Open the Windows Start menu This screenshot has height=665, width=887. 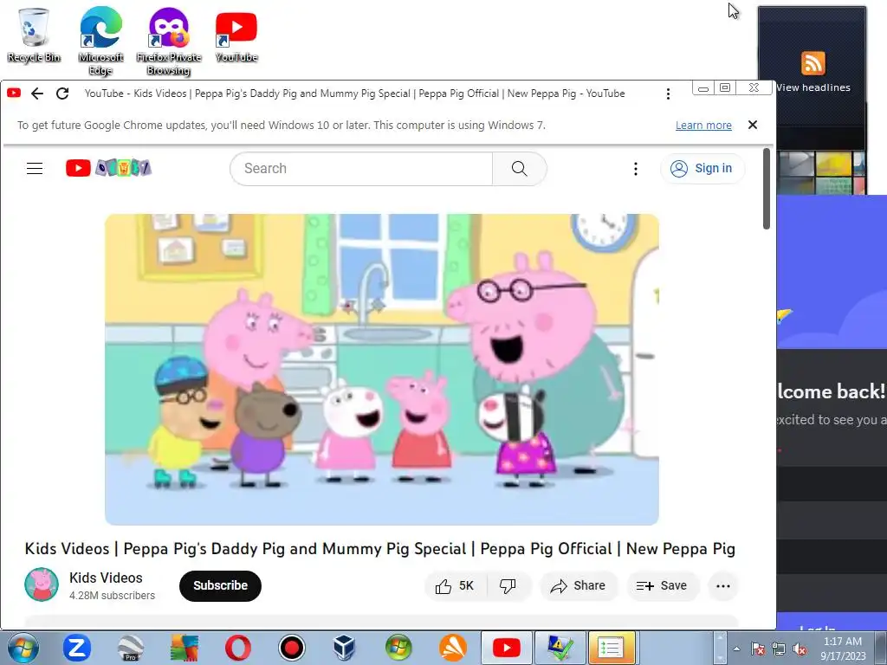tap(23, 648)
